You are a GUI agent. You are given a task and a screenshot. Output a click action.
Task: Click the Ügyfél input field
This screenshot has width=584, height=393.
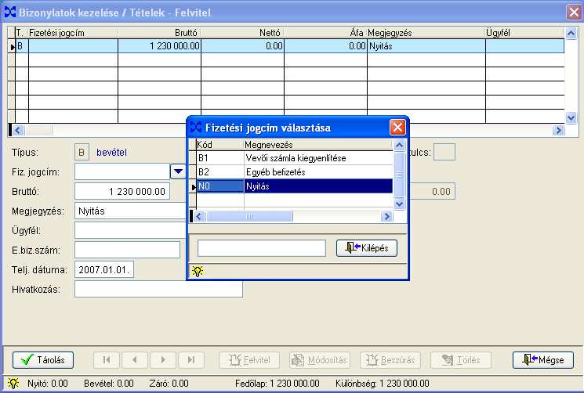pyautogui.click(x=130, y=230)
